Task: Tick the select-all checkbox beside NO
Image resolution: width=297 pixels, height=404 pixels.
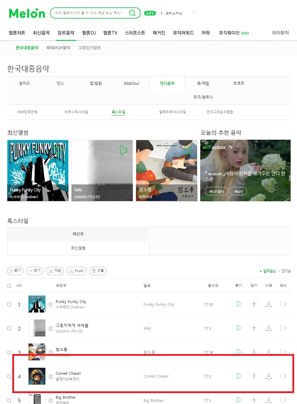Action: tap(9, 285)
